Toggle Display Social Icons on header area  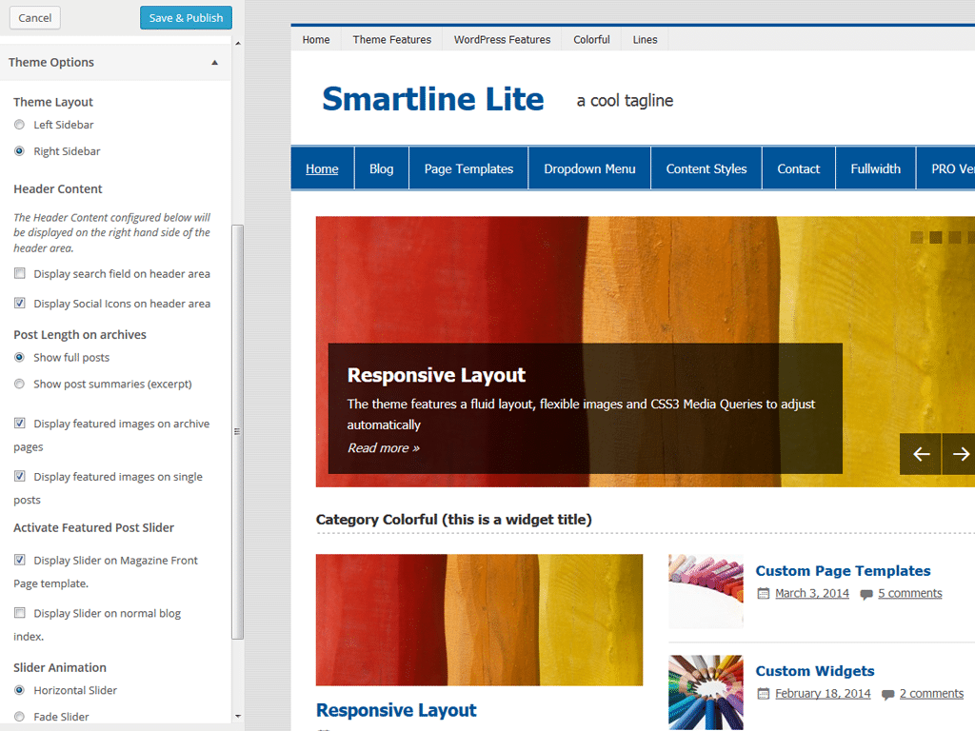coord(20,304)
